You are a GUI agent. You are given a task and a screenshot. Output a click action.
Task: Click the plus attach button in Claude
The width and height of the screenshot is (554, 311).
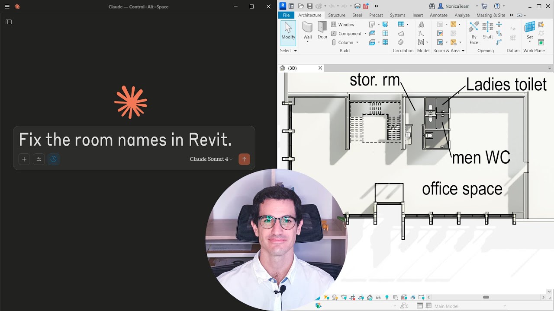point(24,159)
